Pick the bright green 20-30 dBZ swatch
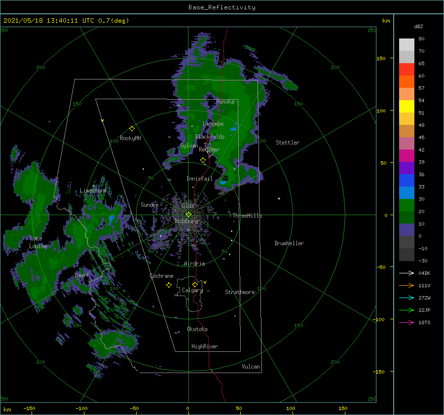This screenshot has width=444, height=415. (407, 205)
